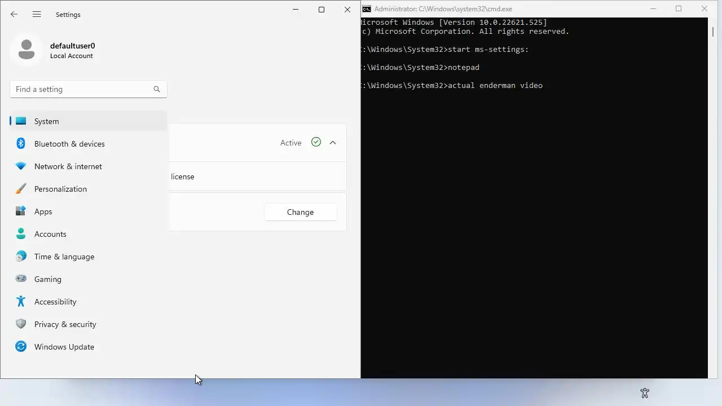Click the defaultuser0 profile avatar
This screenshot has width=722, height=406.
[27, 50]
